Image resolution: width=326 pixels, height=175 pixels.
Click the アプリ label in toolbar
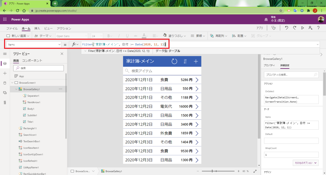pos(260,28)
